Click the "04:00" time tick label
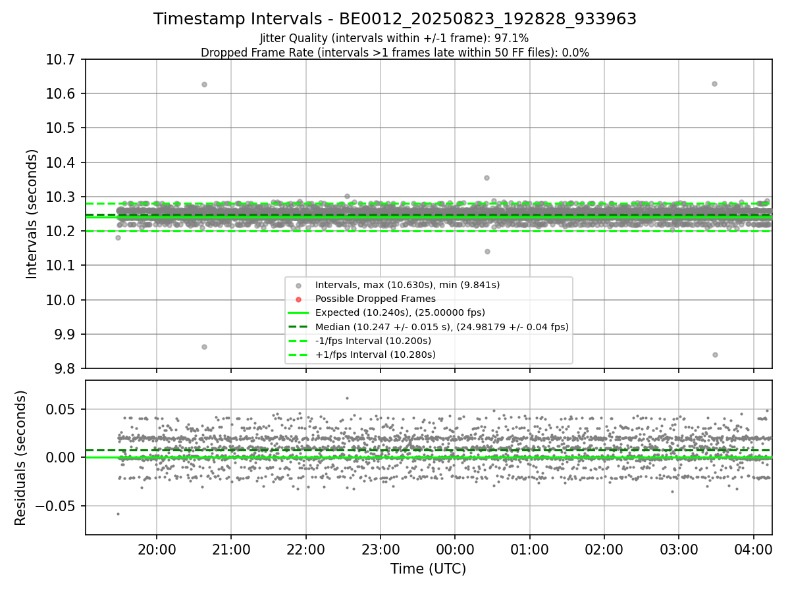This screenshot has height=592, width=790. click(753, 549)
